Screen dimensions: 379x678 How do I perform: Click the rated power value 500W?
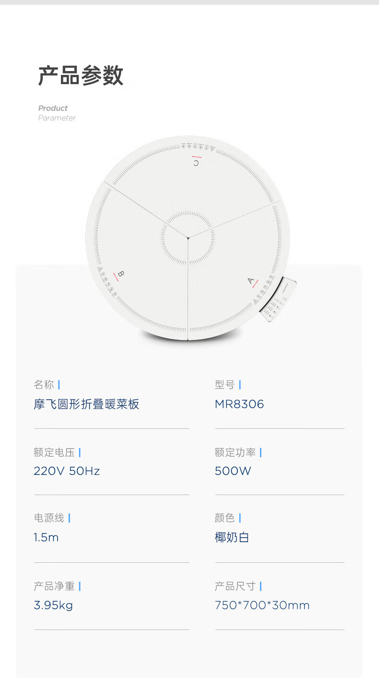233,471
